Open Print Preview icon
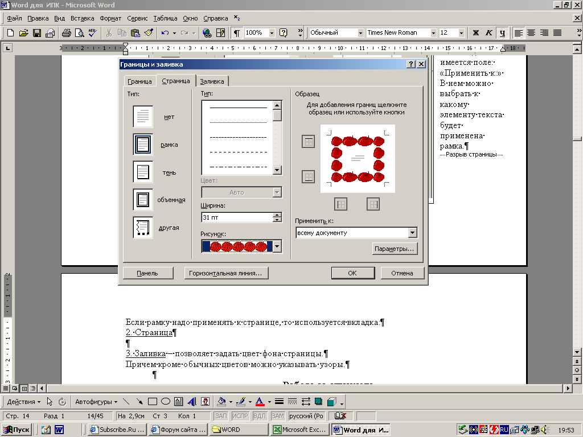Viewport: 583px width, 437px height. point(79,33)
